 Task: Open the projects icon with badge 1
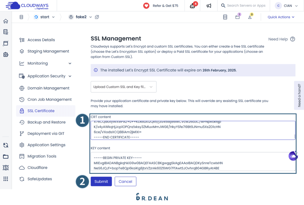[237, 17]
